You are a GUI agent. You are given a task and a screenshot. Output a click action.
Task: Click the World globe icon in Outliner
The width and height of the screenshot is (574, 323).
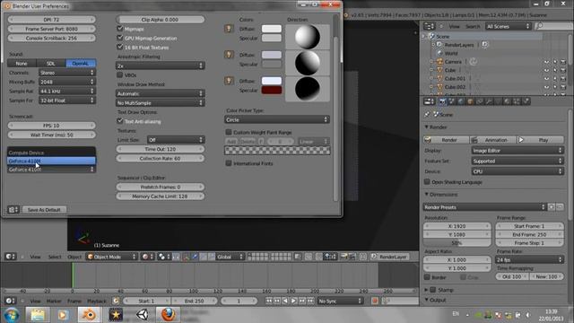pyautogui.click(x=439, y=53)
